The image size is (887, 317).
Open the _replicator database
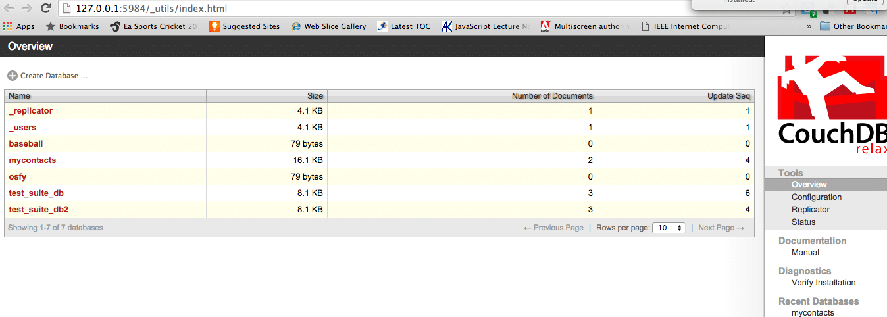click(x=30, y=111)
